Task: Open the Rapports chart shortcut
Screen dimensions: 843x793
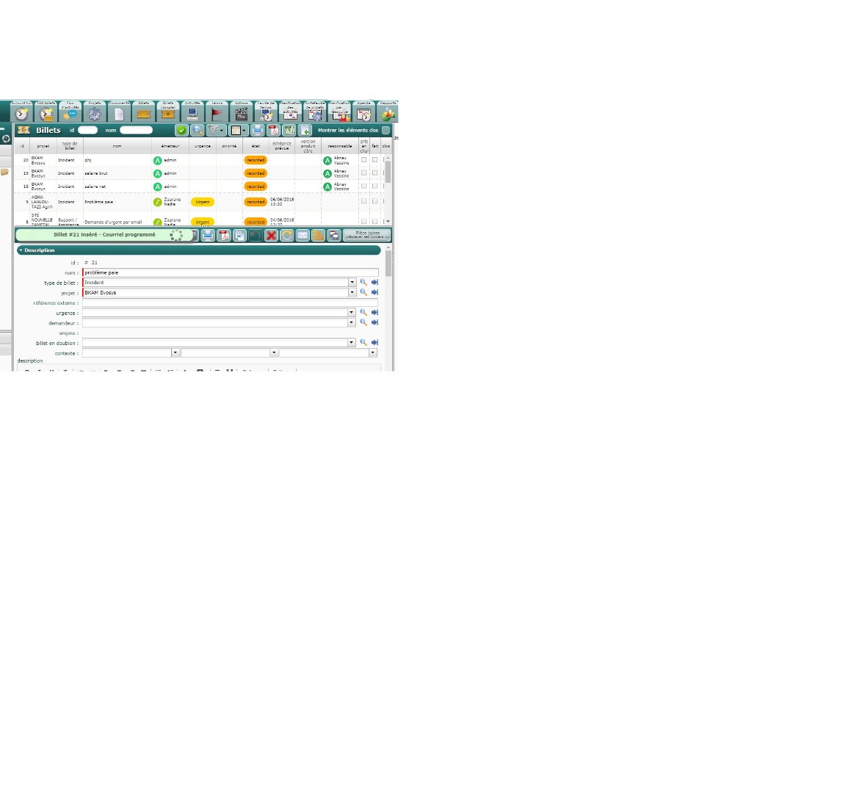Action: (x=388, y=112)
